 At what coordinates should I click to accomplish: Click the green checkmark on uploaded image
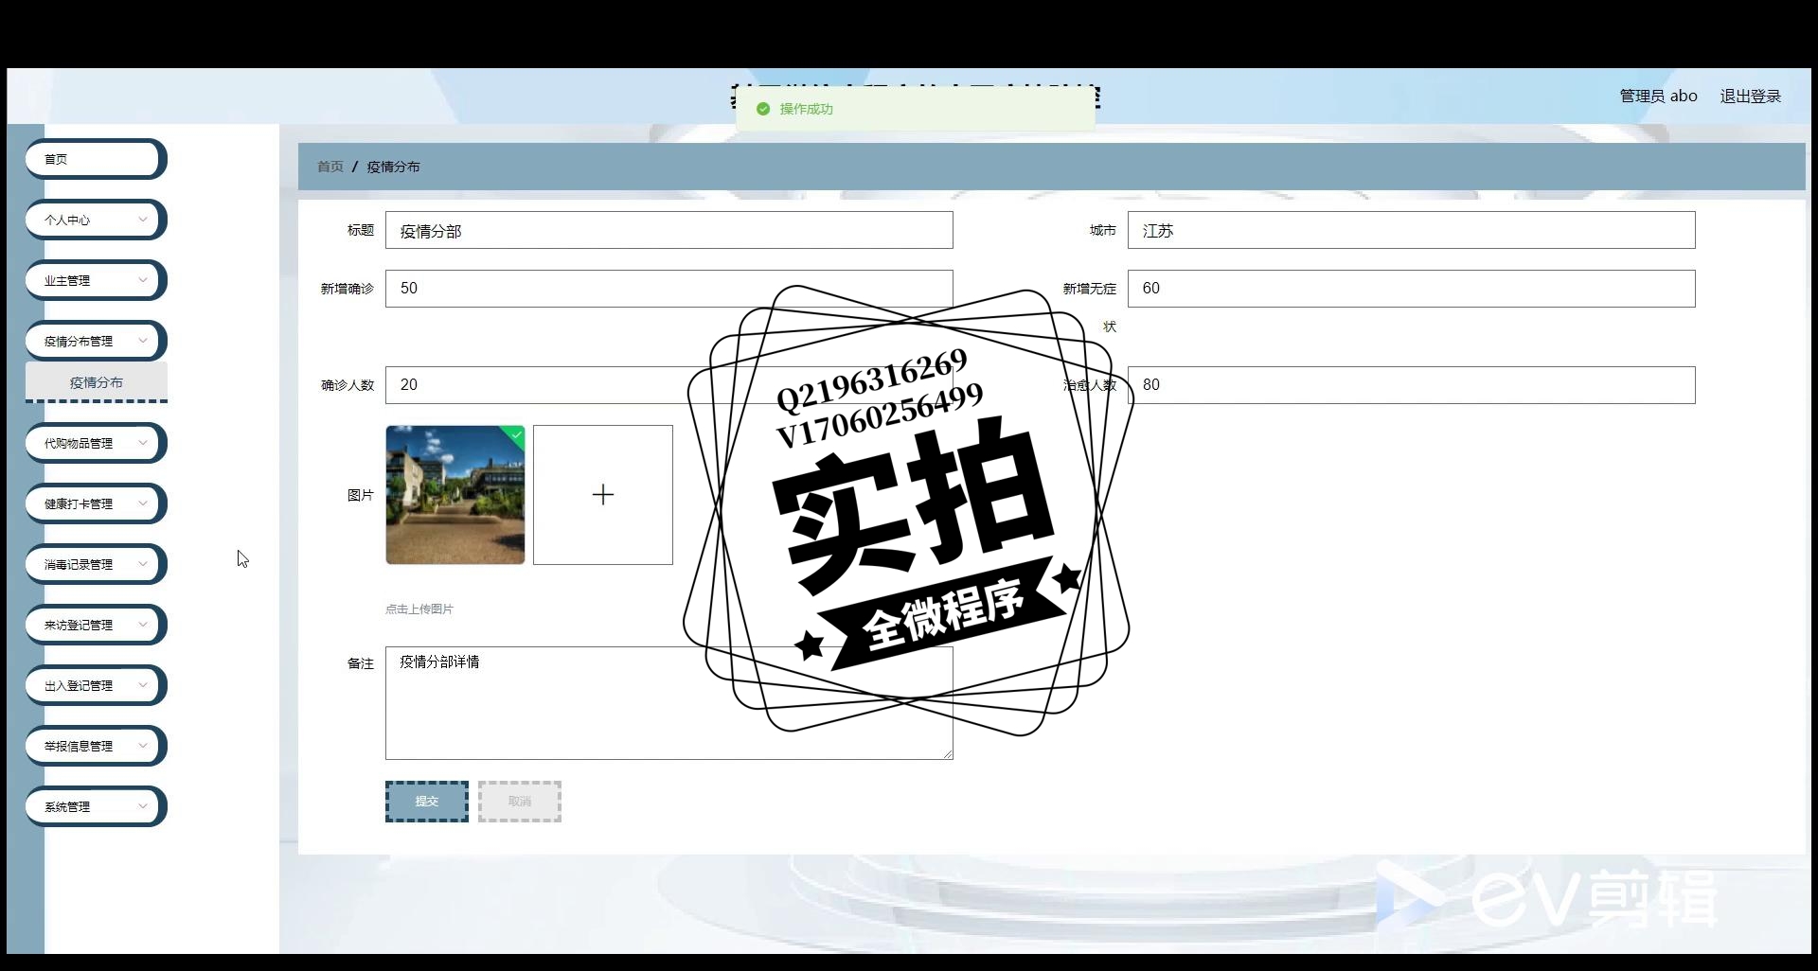pos(517,434)
